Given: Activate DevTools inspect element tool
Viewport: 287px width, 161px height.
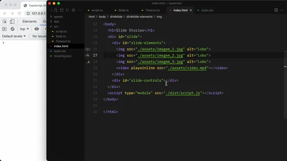Looking at the screenshot, I should pos(4,21).
